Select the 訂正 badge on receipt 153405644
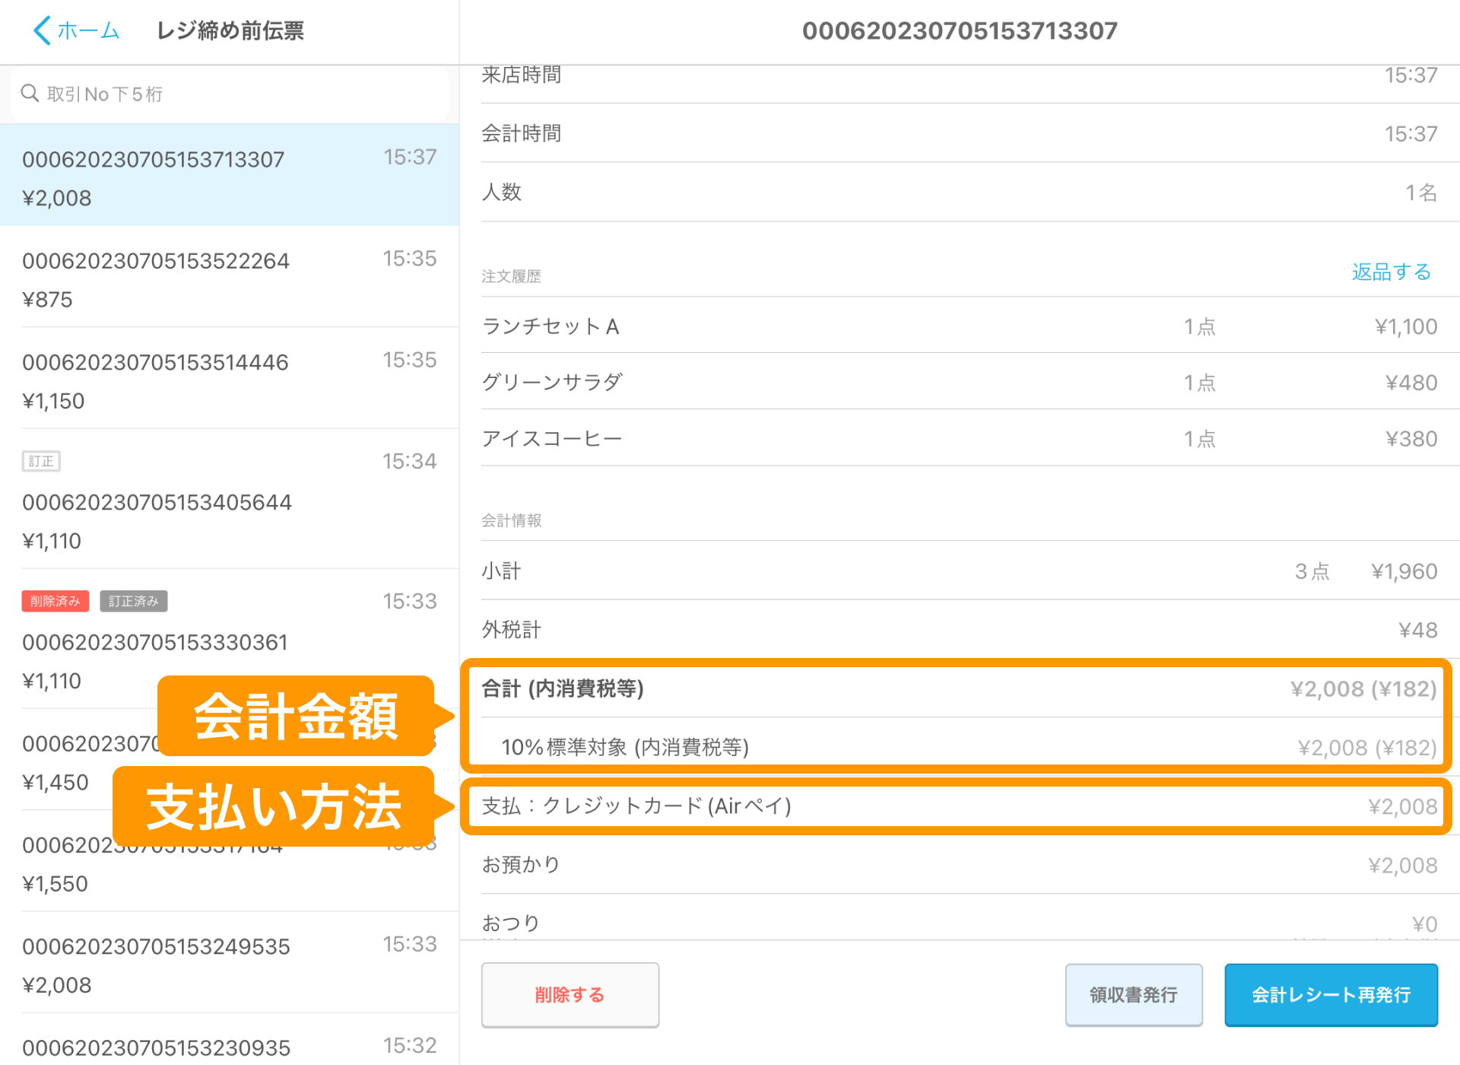 (41, 461)
